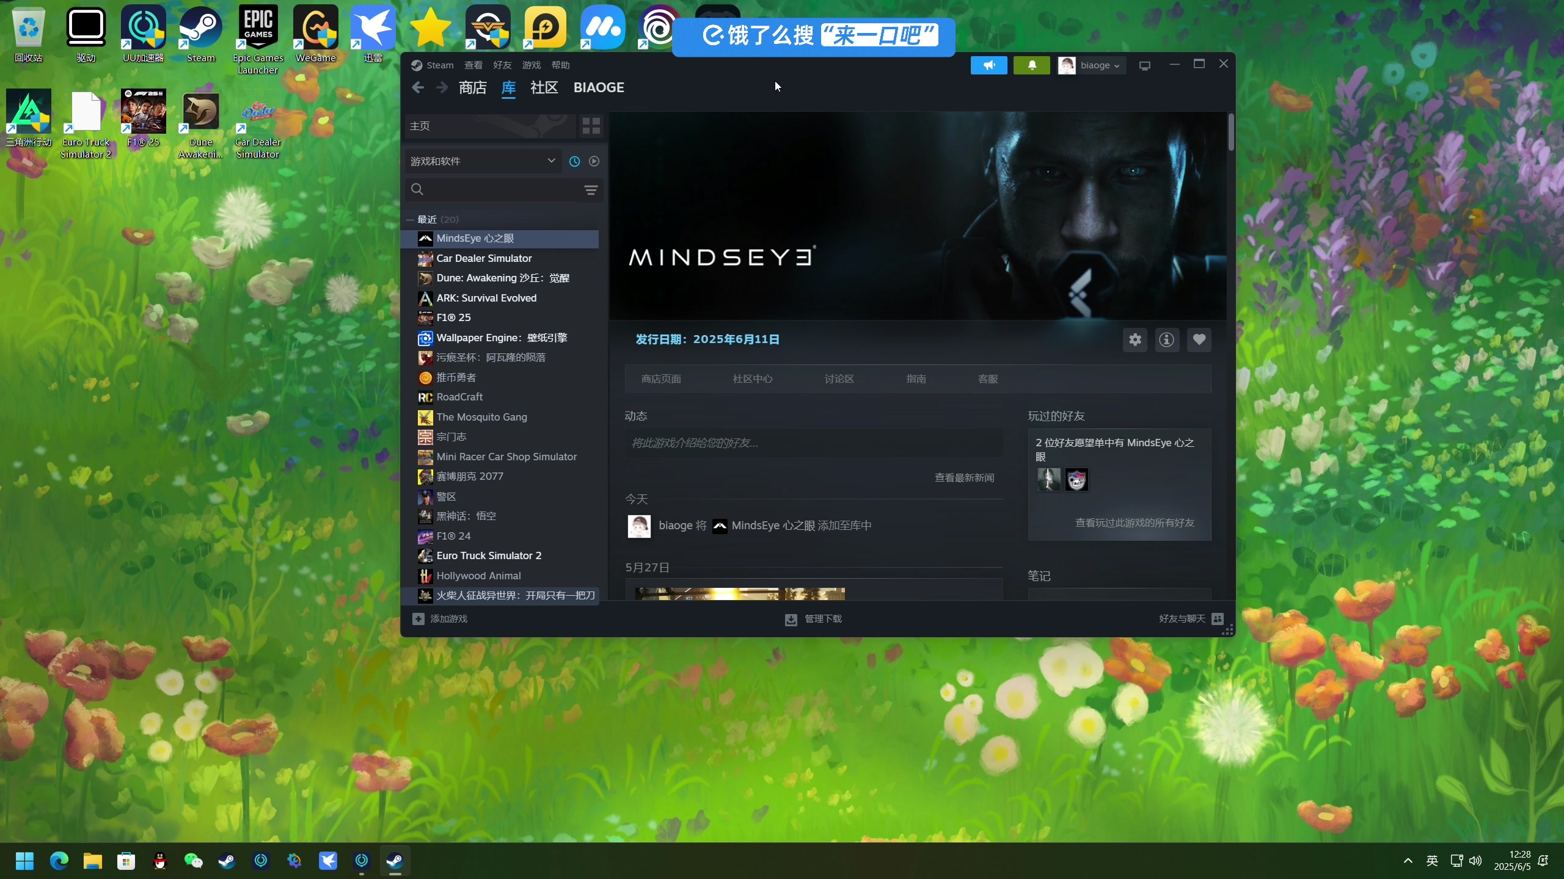The image size is (1564, 879).
Task: Open Steam announcements megaphone button
Action: pos(988,65)
